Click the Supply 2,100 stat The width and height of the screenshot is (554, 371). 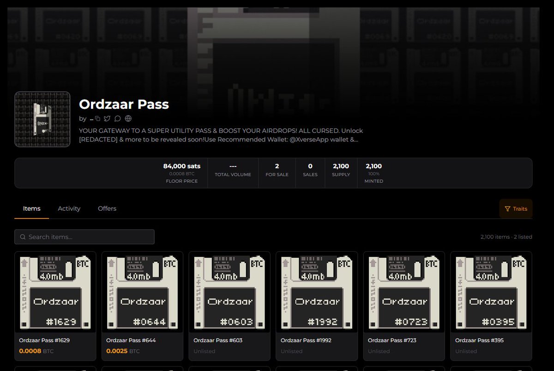[341, 170]
